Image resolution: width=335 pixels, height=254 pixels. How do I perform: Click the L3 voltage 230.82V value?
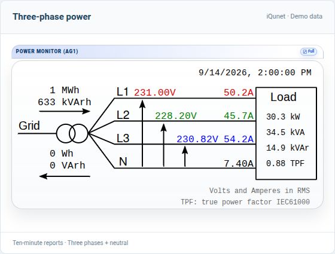(197, 139)
